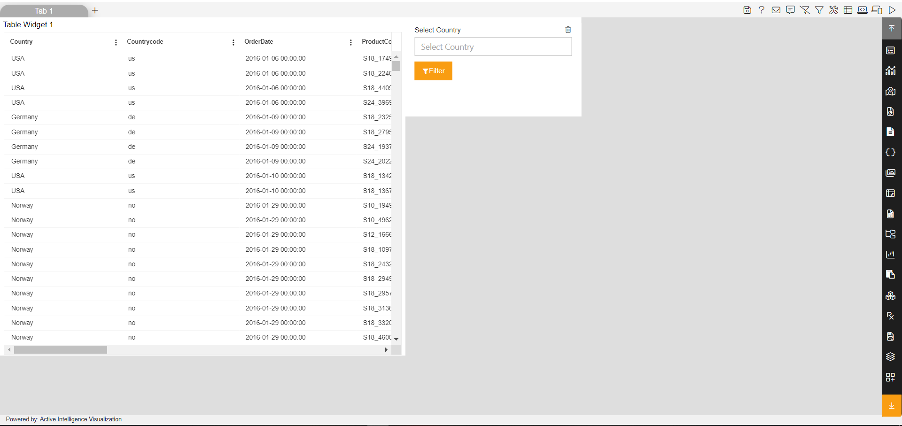Image resolution: width=902 pixels, height=426 pixels.
Task: Select the map widget icon in sidebar
Action: pyautogui.click(x=890, y=91)
